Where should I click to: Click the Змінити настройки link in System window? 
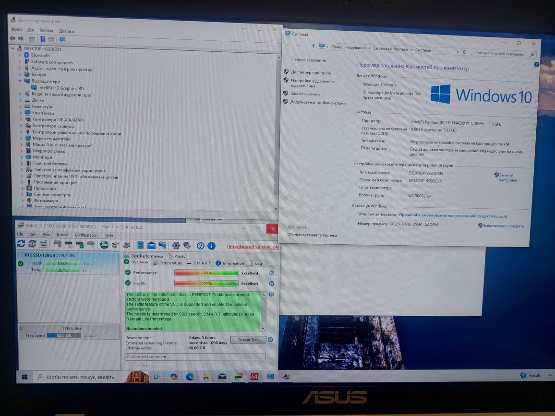507,178
